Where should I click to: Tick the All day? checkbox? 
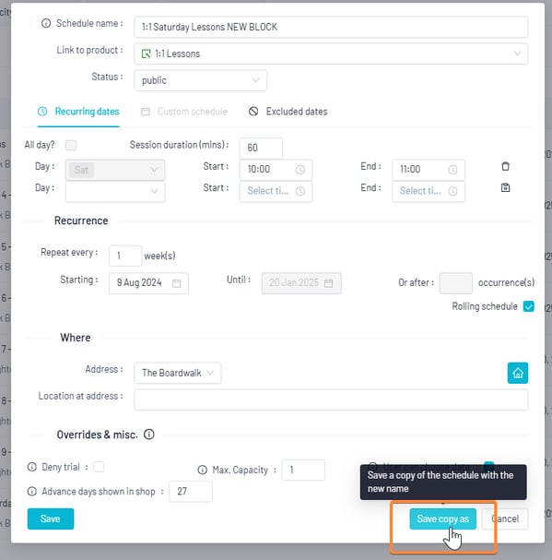pos(71,145)
